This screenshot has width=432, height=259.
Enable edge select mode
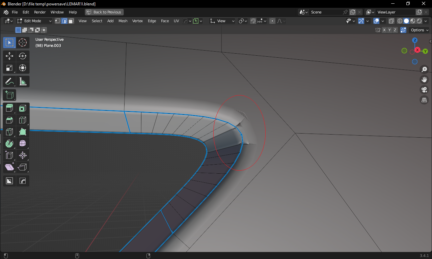click(x=64, y=21)
